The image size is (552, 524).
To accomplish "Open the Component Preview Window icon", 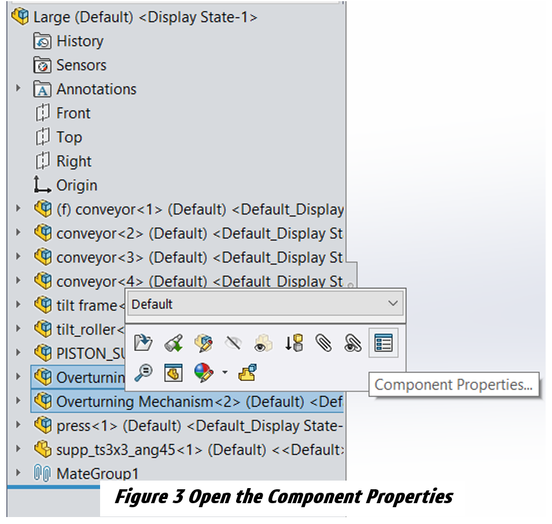I will pyautogui.click(x=172, y=373).
